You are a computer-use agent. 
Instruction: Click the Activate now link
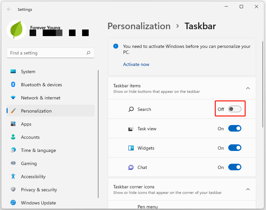(136, 64)
